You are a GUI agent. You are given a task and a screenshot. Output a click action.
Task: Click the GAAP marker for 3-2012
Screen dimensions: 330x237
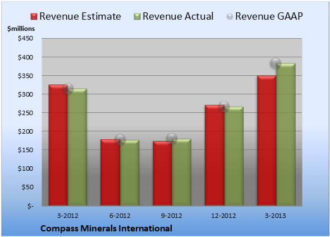point(68,89)
